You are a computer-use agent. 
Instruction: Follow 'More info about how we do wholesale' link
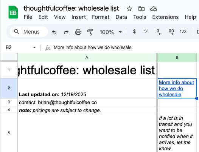click(176, 88)
